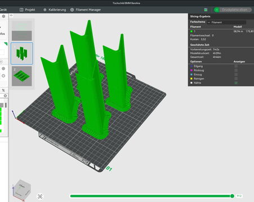Screen dimensions: 254x202
Task: Select plate 1 thumbnail with upright parts
Action: 22,53
